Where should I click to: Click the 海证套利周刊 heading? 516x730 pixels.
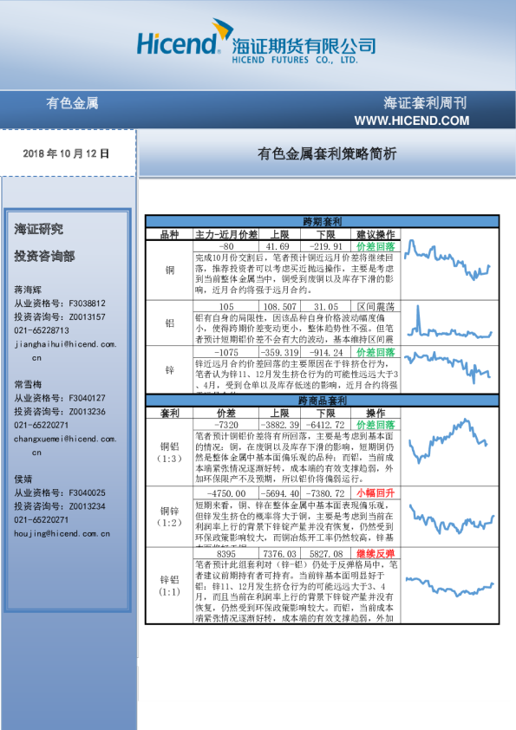(425, 103)
